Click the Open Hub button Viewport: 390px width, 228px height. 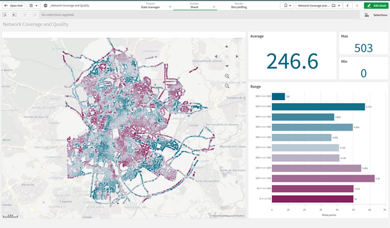point(14,5)
